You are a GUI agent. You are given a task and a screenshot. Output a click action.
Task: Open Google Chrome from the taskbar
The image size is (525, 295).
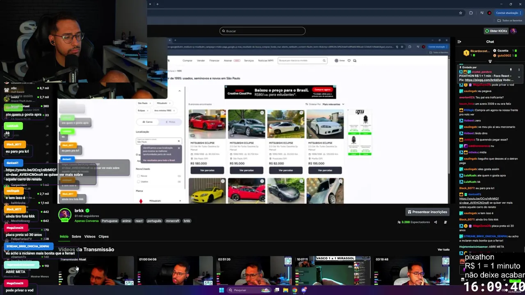click(x=294, y=290)
